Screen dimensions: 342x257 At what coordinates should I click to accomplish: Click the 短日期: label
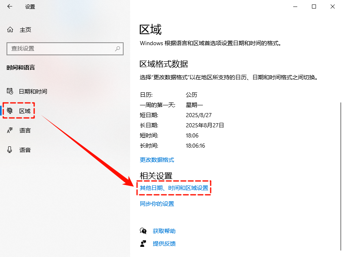(x=149, y=115)
